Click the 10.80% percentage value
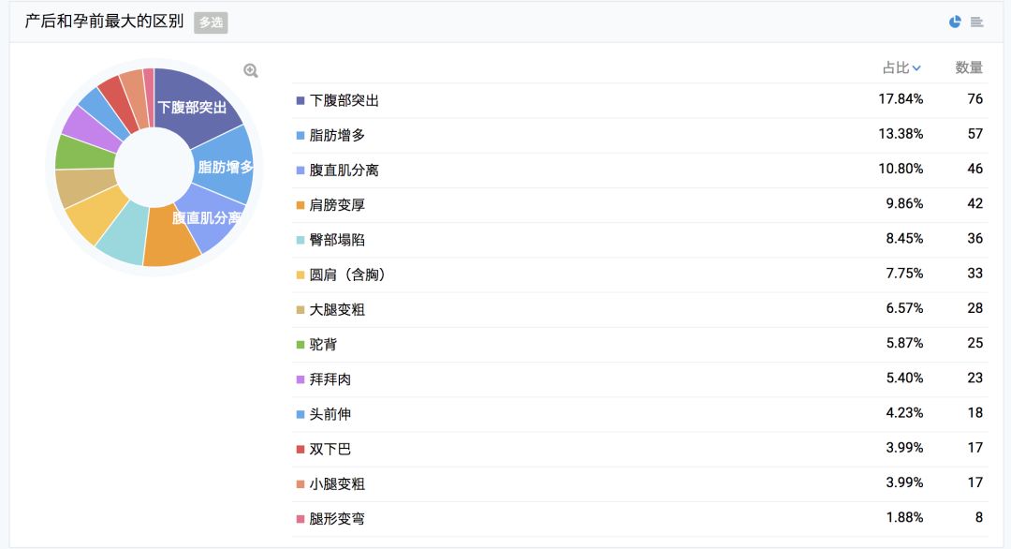 pos(901,169)
